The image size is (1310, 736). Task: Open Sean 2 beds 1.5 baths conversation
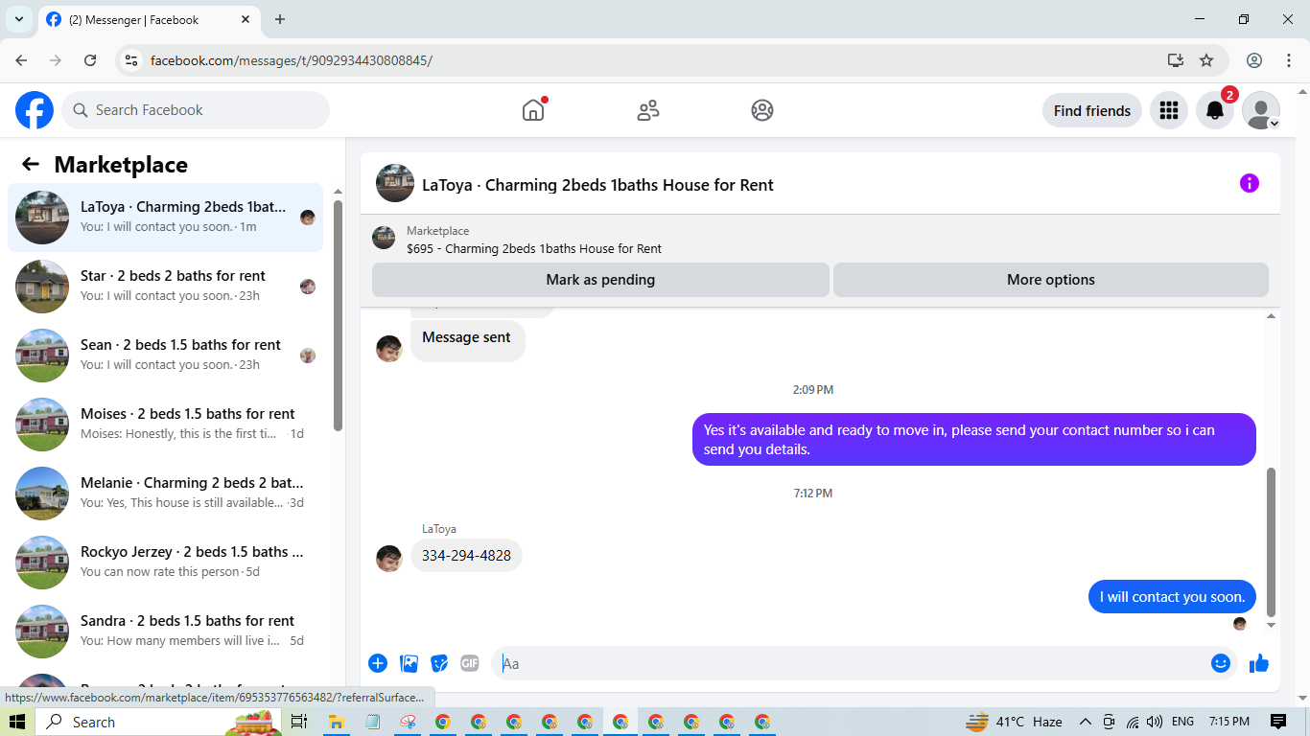165,356
